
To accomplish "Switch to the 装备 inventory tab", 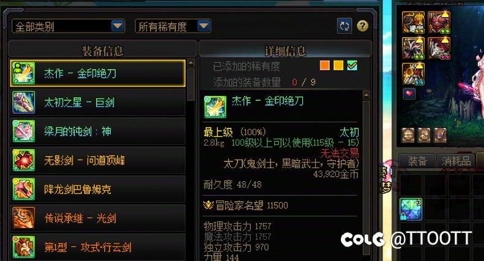I will point(417,161).
